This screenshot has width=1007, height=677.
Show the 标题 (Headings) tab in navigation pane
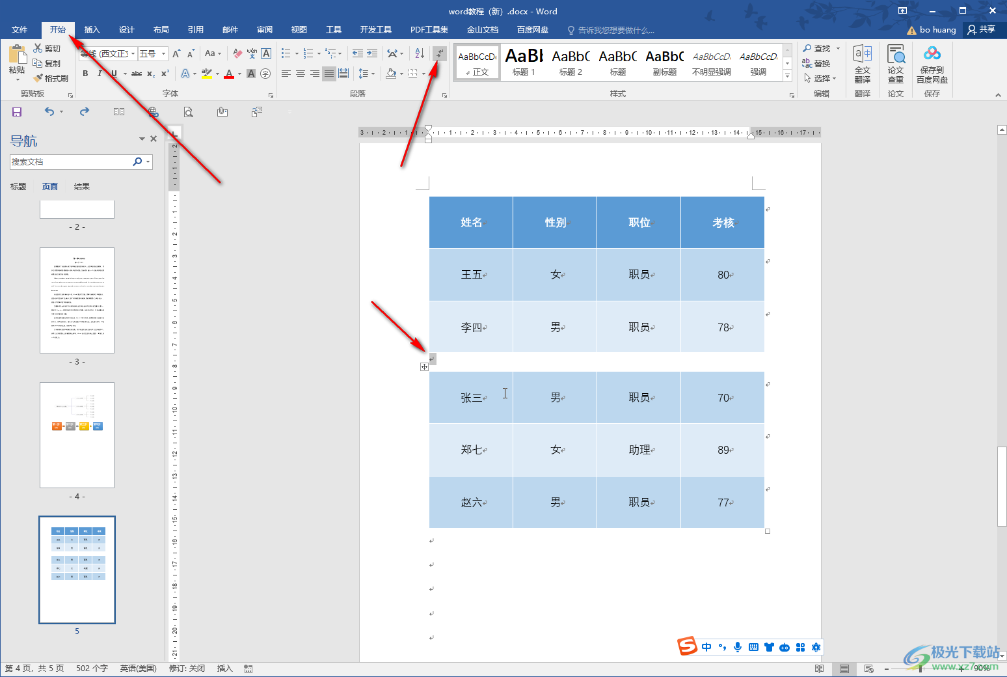click(18, 187)
